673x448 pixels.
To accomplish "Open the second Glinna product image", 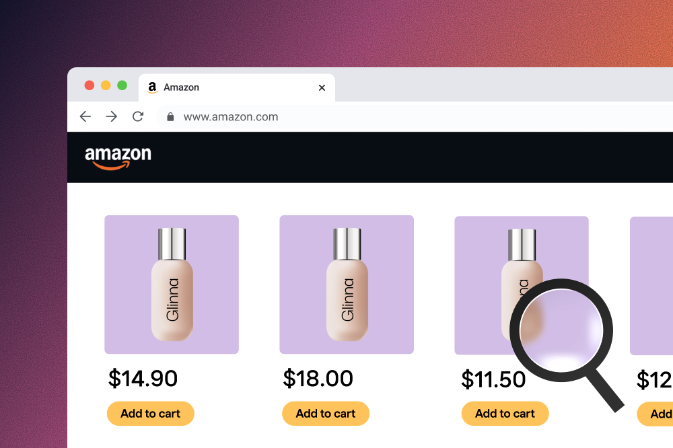I will [347, 285].
